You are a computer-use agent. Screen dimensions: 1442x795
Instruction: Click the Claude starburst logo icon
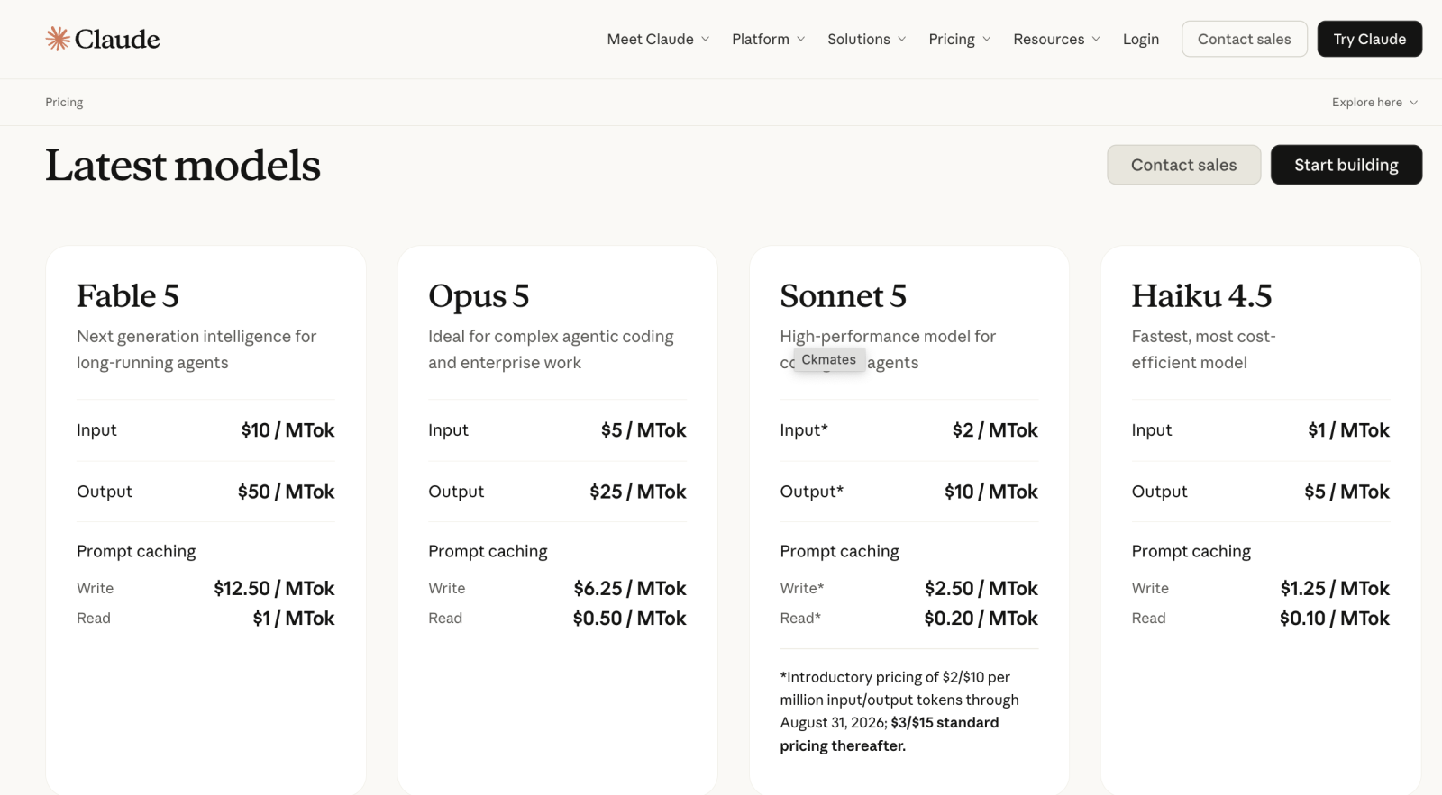58,39
